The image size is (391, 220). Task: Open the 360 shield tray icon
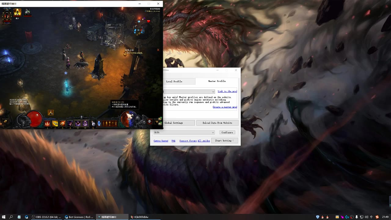tap(318, 217)
